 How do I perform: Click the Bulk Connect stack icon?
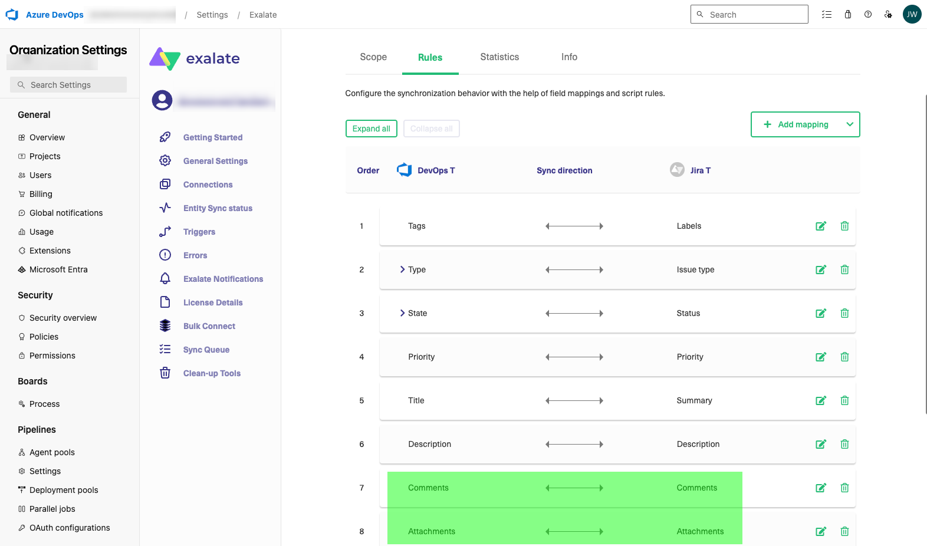(x=165, y=325)
